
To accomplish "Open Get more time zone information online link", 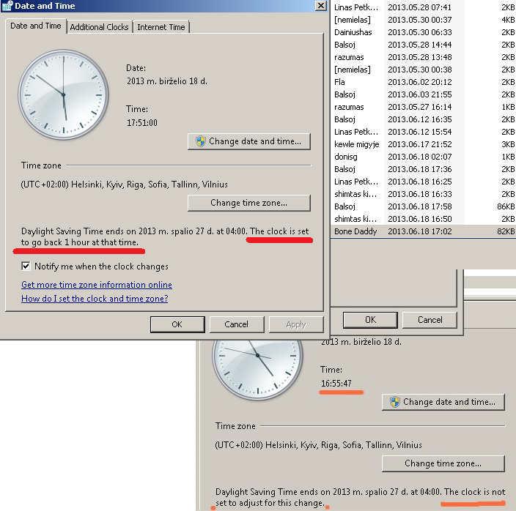I will (x=97, y=285).
